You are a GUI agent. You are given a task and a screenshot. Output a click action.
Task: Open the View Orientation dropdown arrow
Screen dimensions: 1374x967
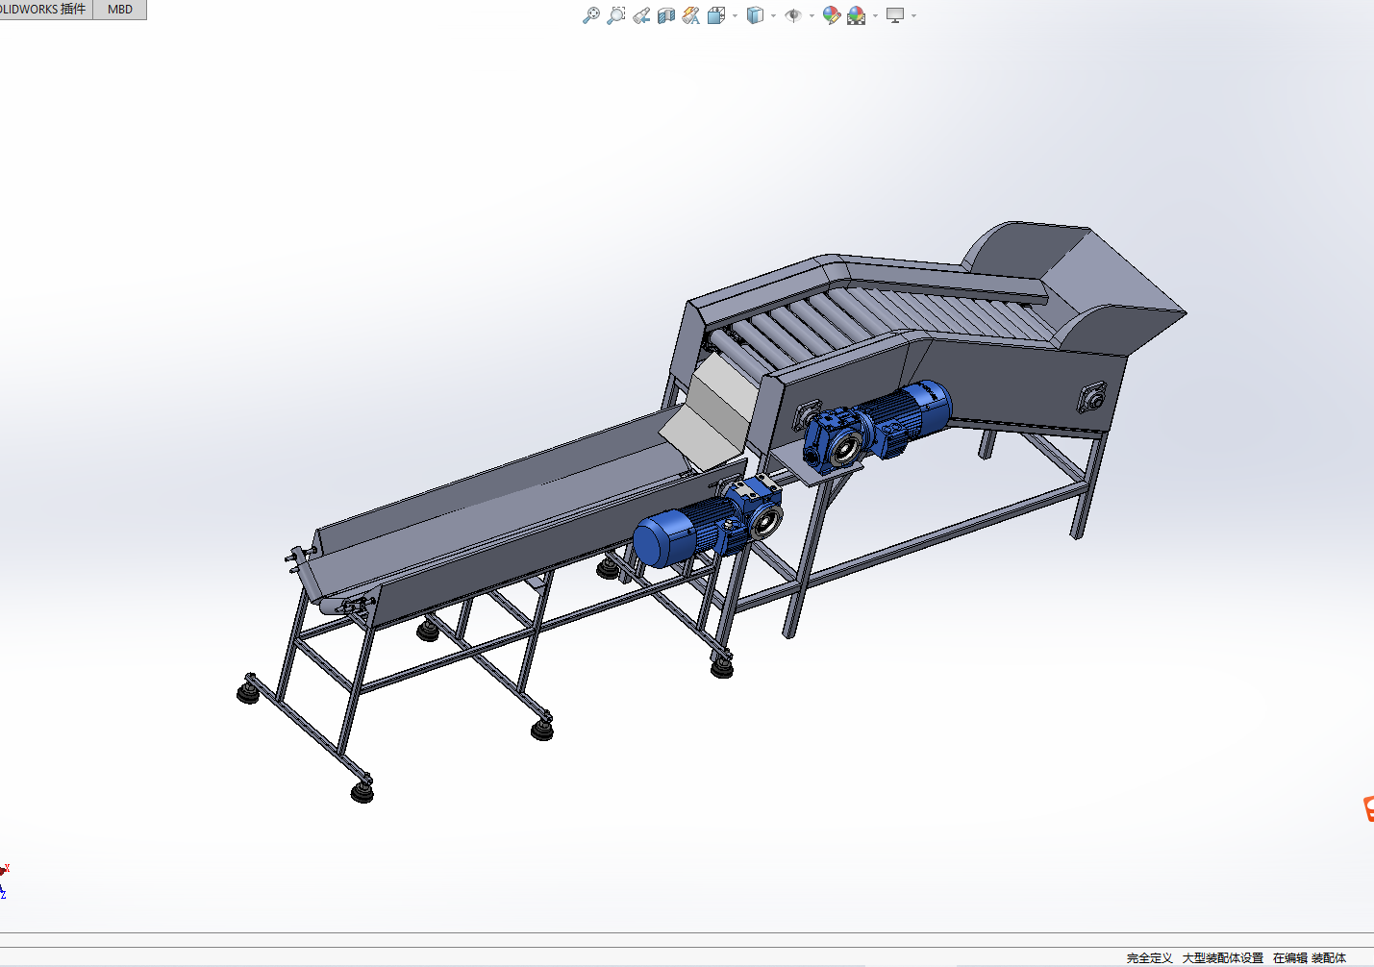pyautogui.click(x=735, y=15)
